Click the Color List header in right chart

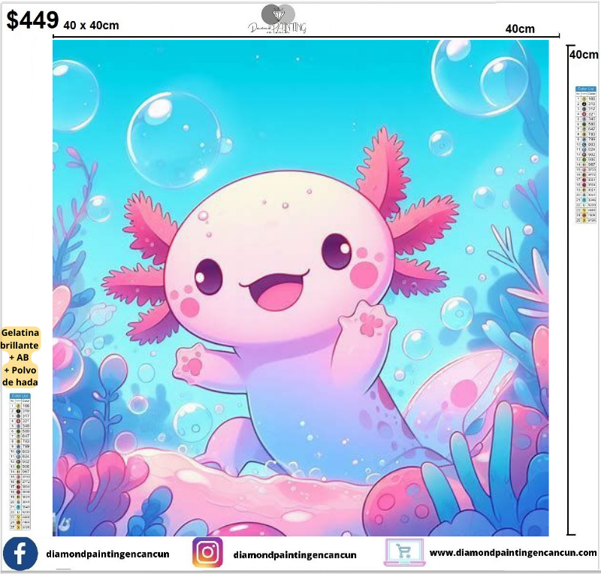(585, 89)
